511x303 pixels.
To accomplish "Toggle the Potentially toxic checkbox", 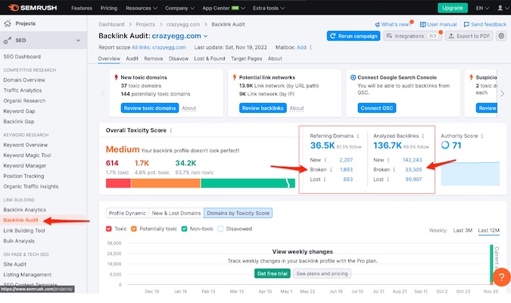I will (133, 229).
